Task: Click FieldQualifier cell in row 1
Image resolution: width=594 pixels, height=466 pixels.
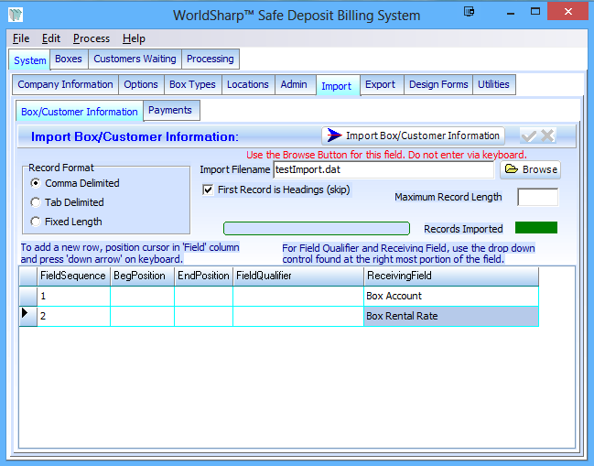Action: [297, 297]
